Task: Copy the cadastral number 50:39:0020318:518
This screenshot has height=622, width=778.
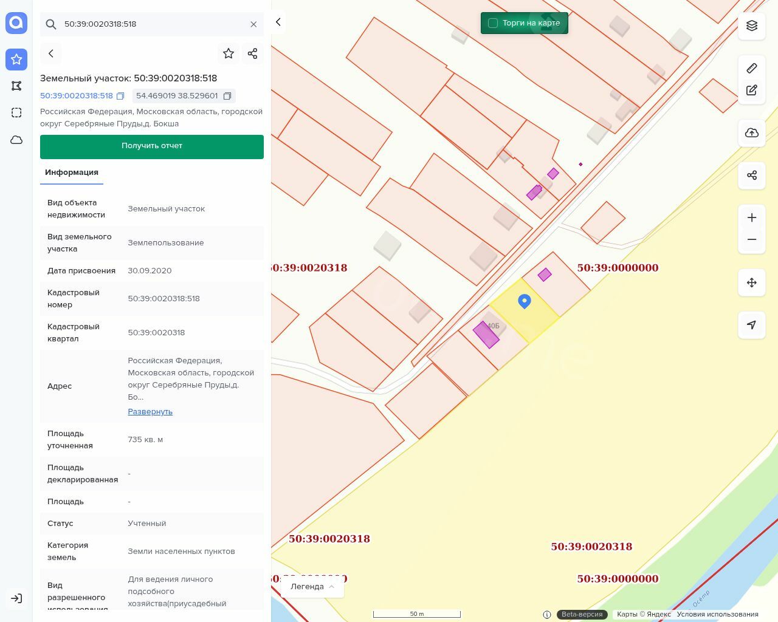Action: (120, 96)
